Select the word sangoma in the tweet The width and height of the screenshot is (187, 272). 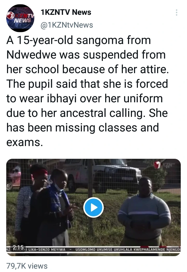coord(100,40)
